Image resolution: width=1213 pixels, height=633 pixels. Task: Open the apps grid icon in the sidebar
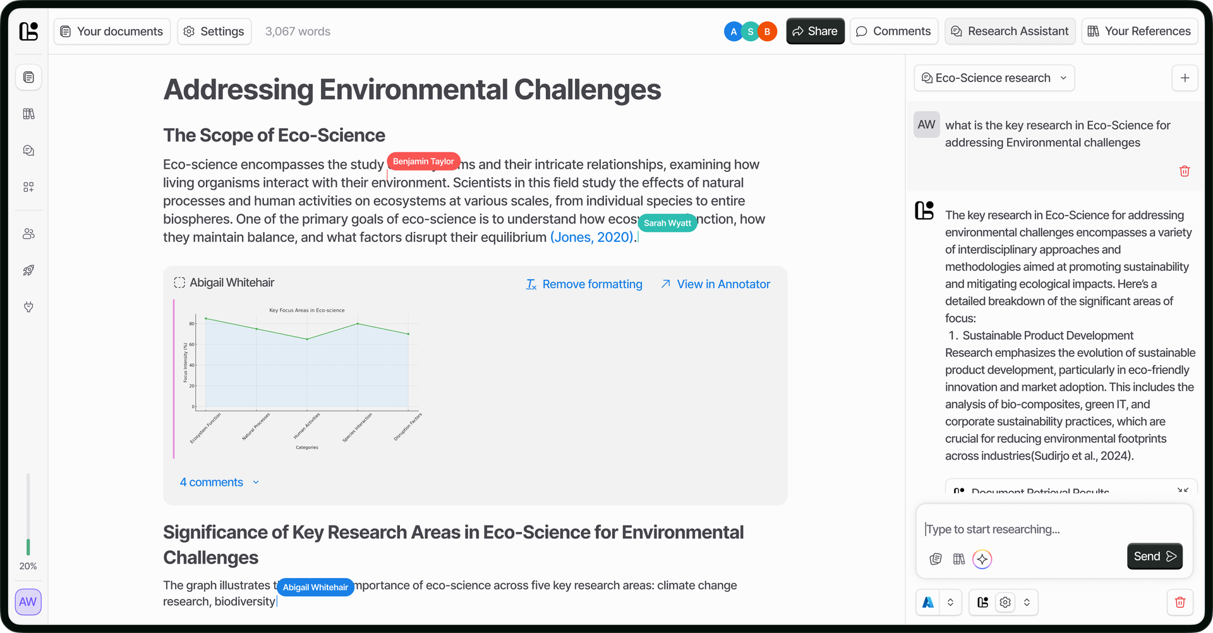click(x=28, y=187)
